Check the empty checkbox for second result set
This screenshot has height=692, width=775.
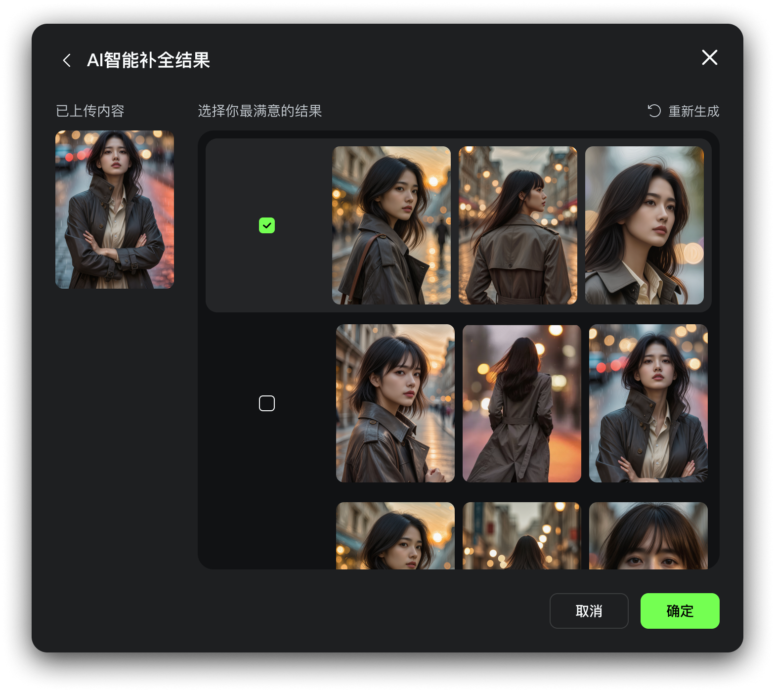click(x=267, y=403)
